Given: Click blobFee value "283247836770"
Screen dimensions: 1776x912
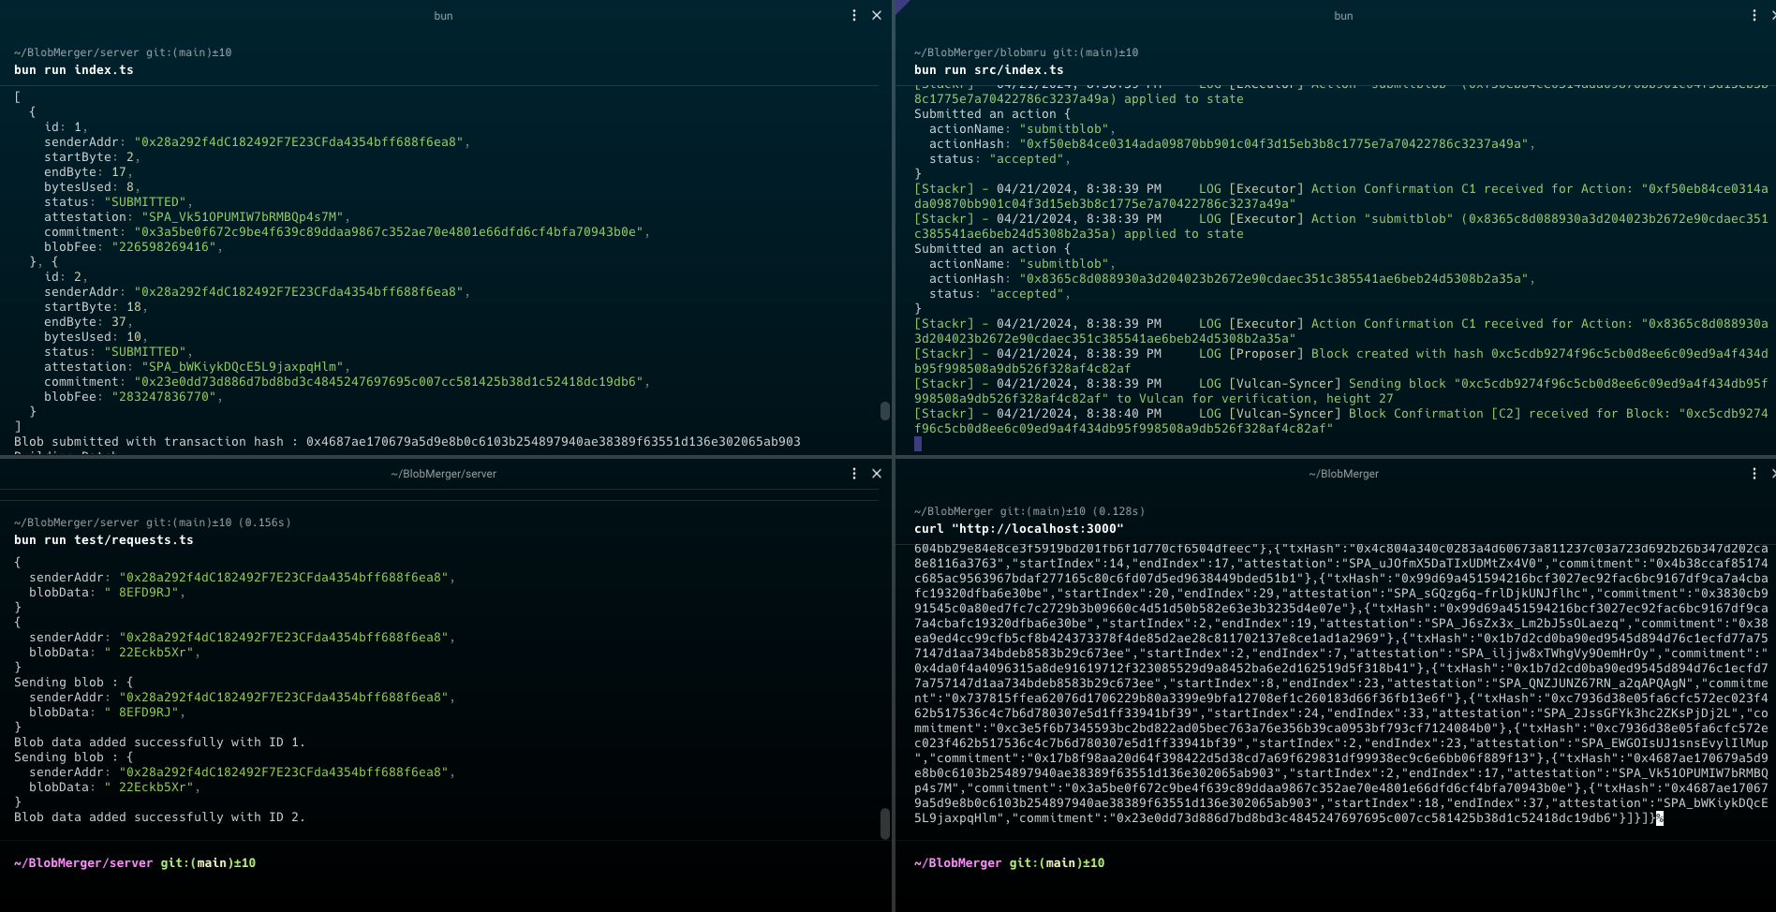Looking at the screenshot, I should [164, 397].
